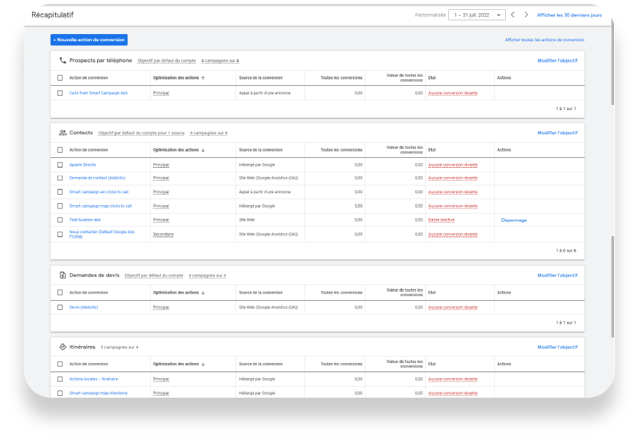Screen dimensions: 639x441
Task: Click Toutes les conversions header in Demandes de devis
Action: 341,292
